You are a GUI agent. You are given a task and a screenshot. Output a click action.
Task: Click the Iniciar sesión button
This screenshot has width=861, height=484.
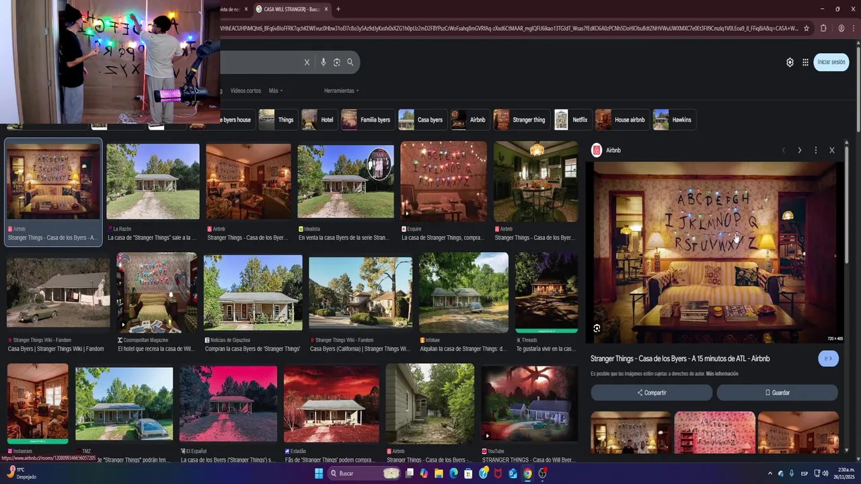click(x=831, y=63)
